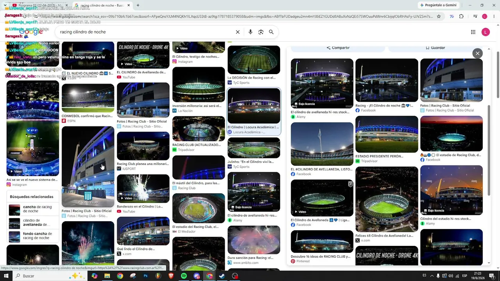Select related search 'fondo cancha de racing noche'
This screenshot has height=281, width=500.
(33, 236)
